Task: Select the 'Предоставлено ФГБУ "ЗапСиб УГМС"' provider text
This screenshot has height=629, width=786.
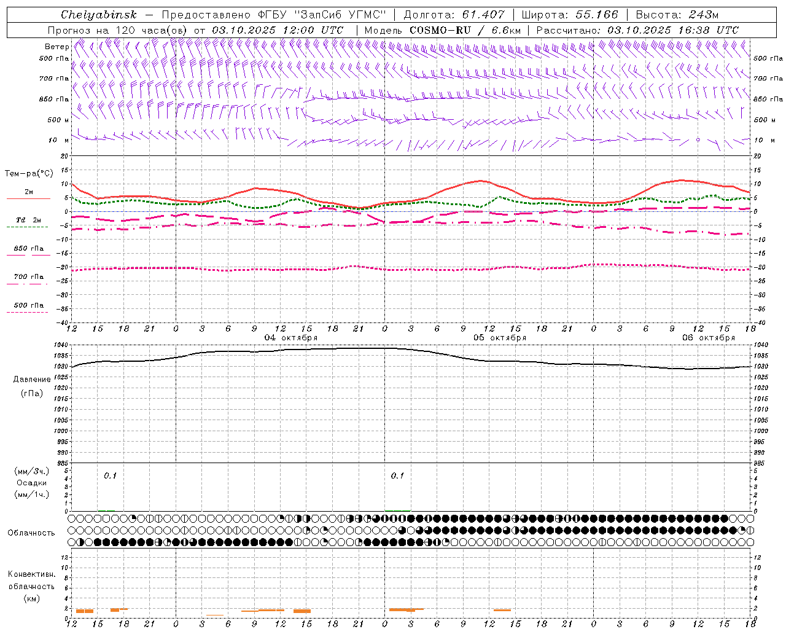Action: (x=273, y=15)
